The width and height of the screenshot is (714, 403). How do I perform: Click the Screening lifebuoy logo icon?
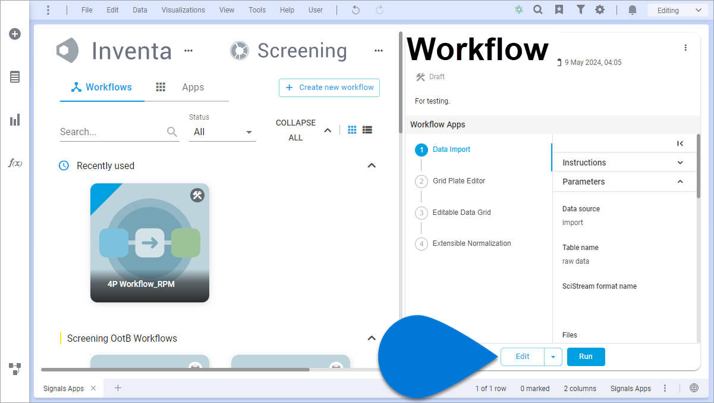(x=239, y=51)
